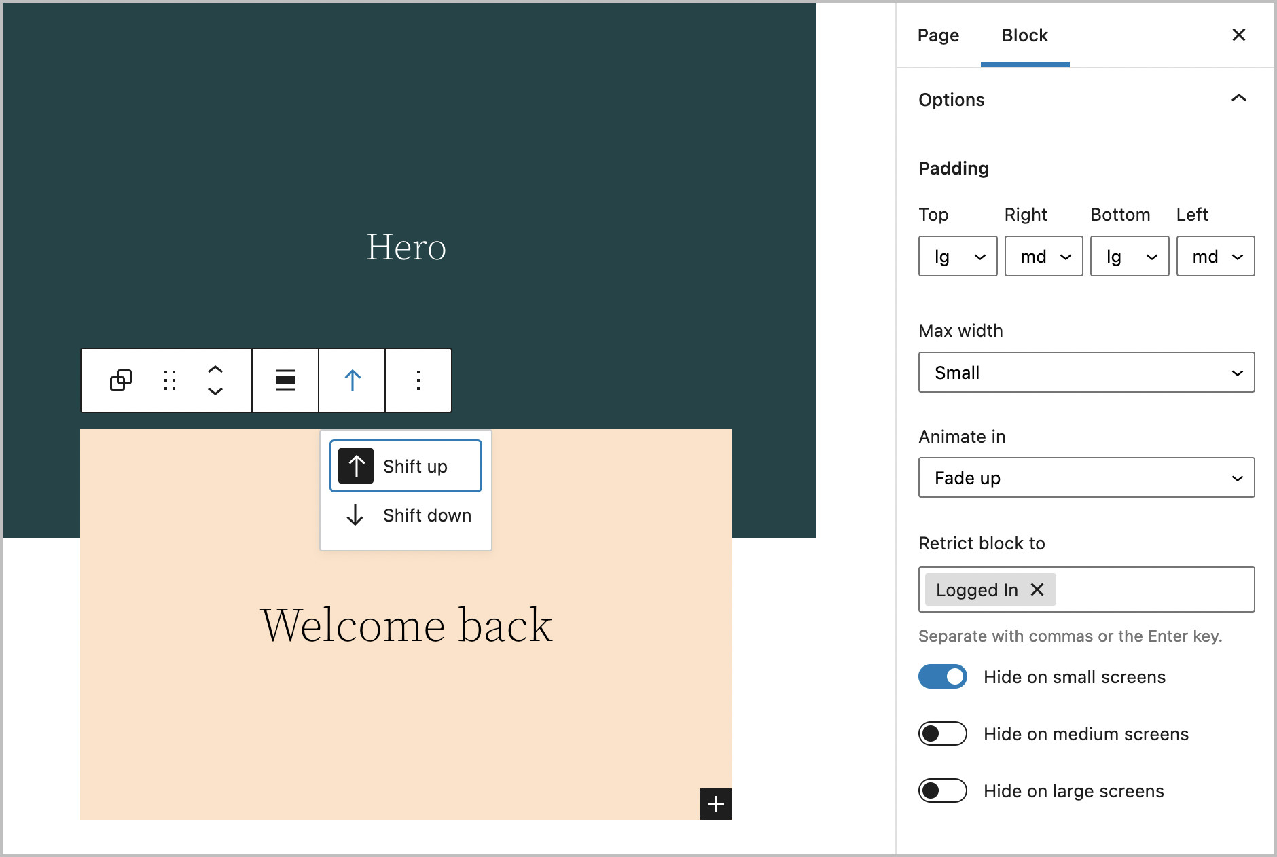Collapse the Options panel
The height and width of the screenshot is (857, 1277).
pos(1238,99)
